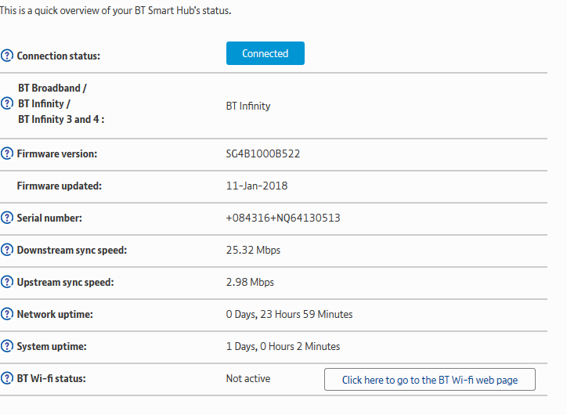Open the Serial number help icon

point(8,218)
